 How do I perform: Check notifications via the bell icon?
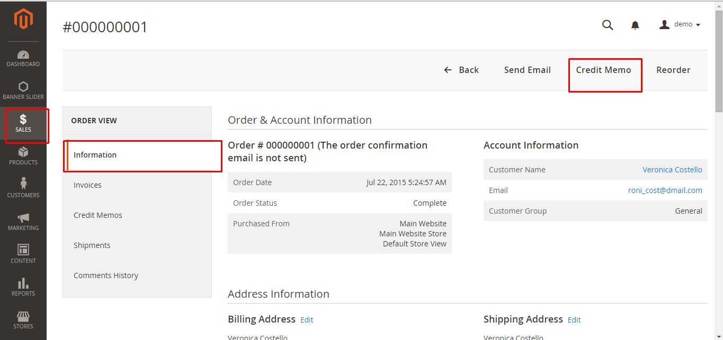click(x=635, y=24)
